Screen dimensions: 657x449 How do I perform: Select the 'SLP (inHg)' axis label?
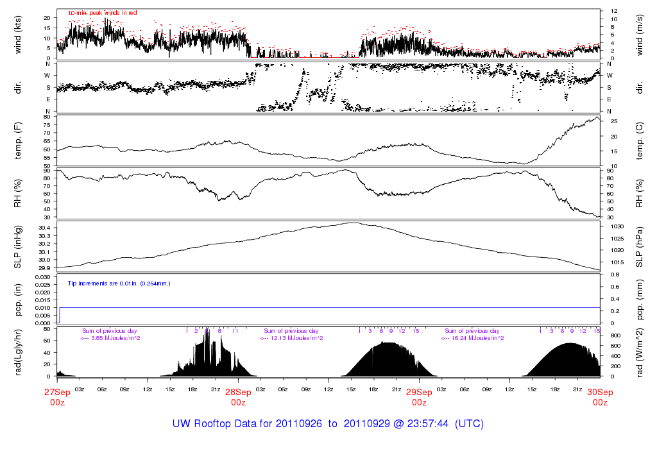coord(18,247)
